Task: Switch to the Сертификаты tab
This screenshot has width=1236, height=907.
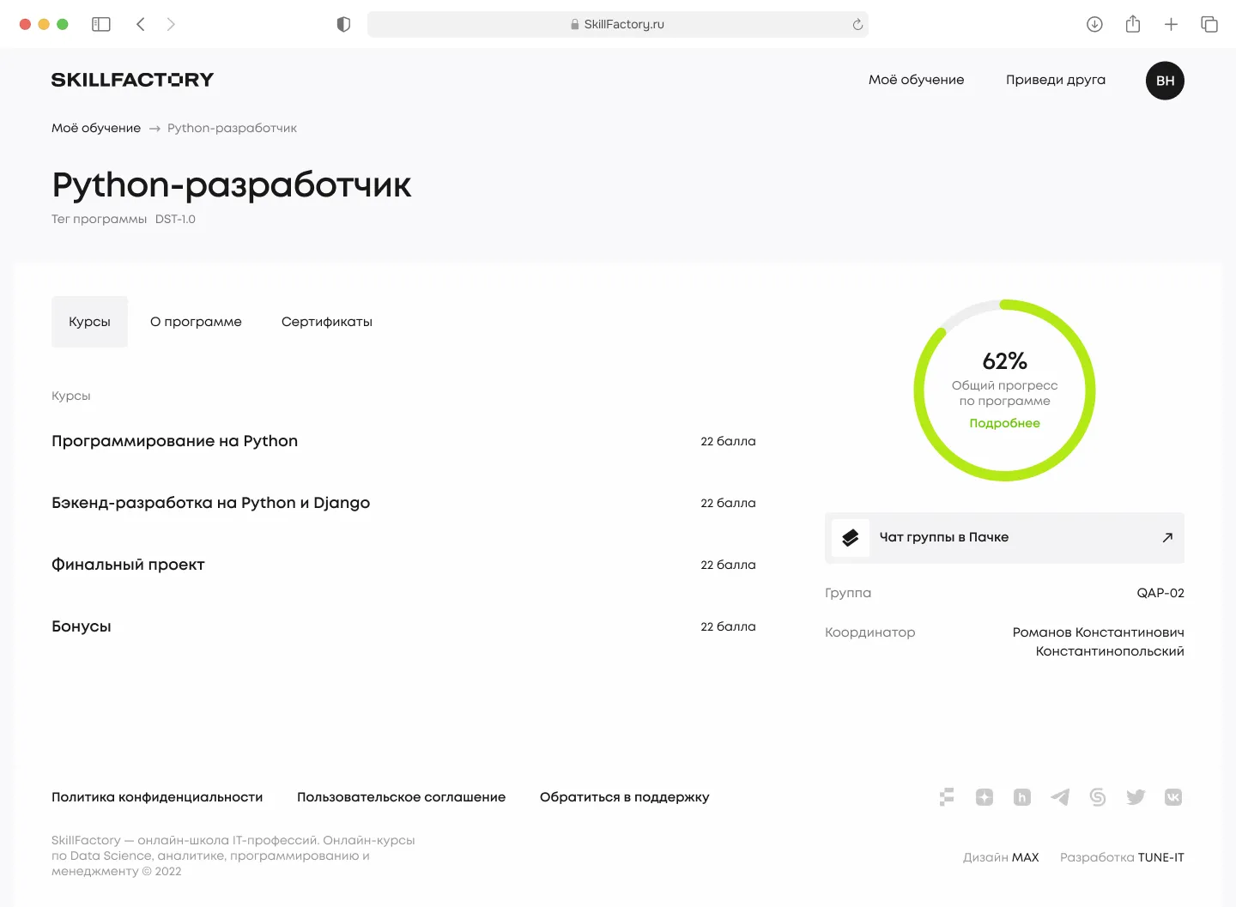Action: pos(327,322)
